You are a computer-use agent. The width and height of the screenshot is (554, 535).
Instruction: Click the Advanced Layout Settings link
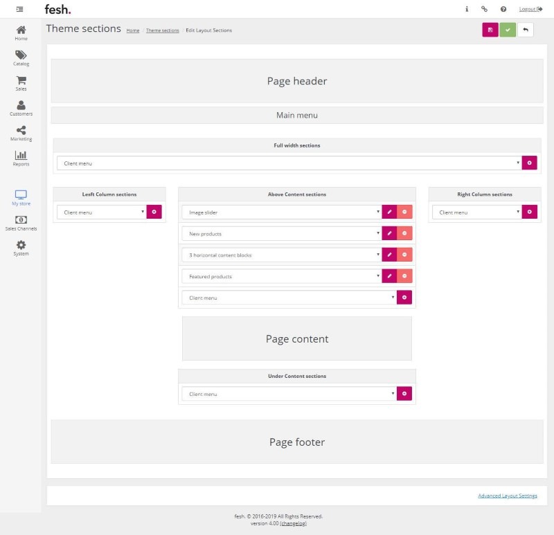pyautogui.click(x=507, y=496)
